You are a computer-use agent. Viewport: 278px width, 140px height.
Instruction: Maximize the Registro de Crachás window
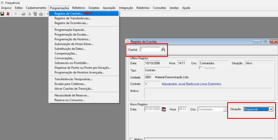click(x=266, y=42)
